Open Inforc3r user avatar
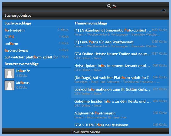The width and height of the screenshot is (171, 136). point(9,74)
